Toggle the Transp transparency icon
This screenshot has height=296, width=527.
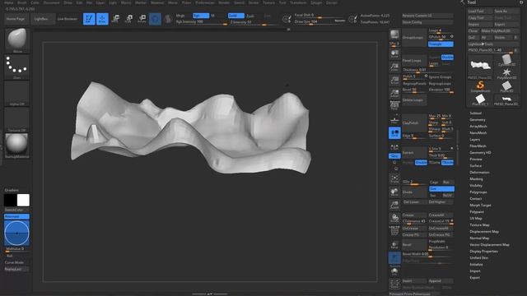394,245
